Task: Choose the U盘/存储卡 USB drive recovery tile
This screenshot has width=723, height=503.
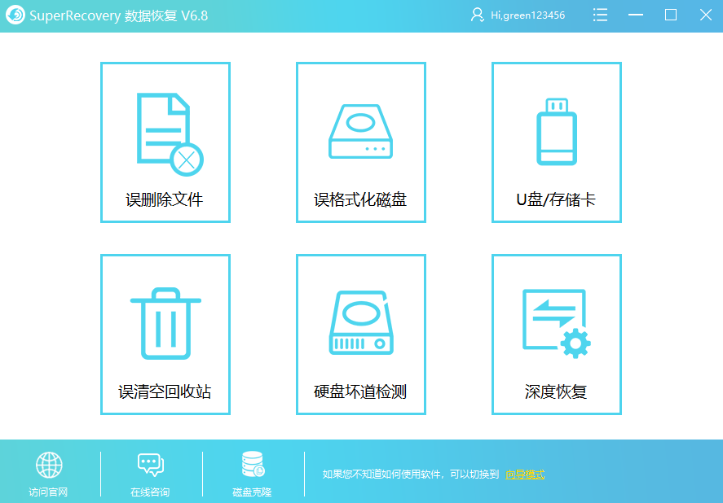Action: 556,142
